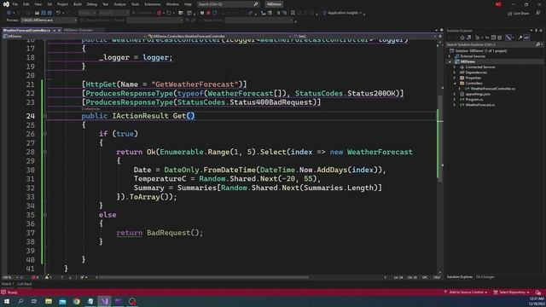Toggle Solution Explorer Preview Selected Items button
The width and height of the screenshot is (546, 307).
(526, 38)
